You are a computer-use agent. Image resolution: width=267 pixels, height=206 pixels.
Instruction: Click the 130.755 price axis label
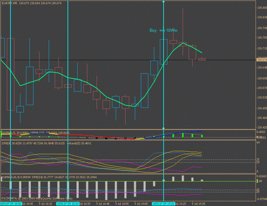coord(262,38)
